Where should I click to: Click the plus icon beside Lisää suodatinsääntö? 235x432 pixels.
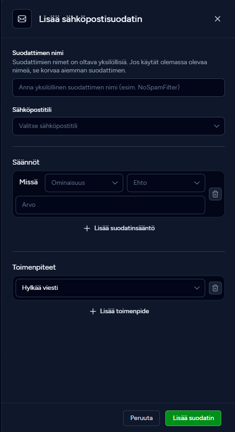point(87,228)
